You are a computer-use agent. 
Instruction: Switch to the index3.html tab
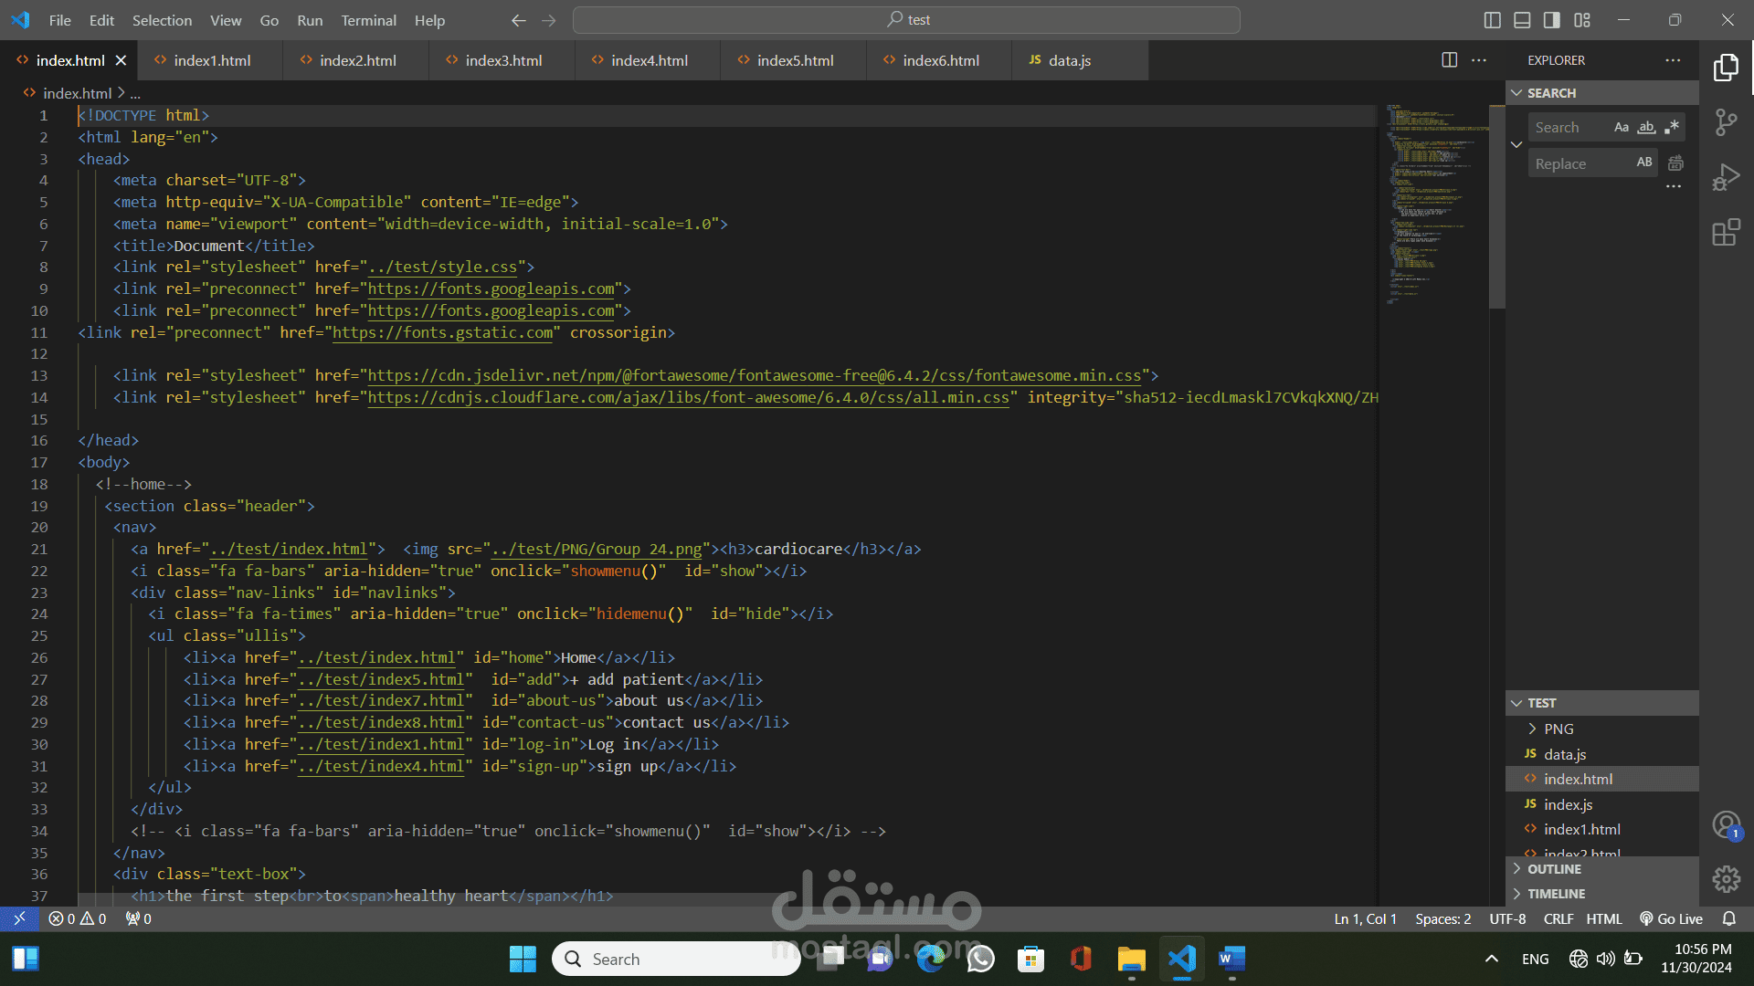(x=502, y=60)
